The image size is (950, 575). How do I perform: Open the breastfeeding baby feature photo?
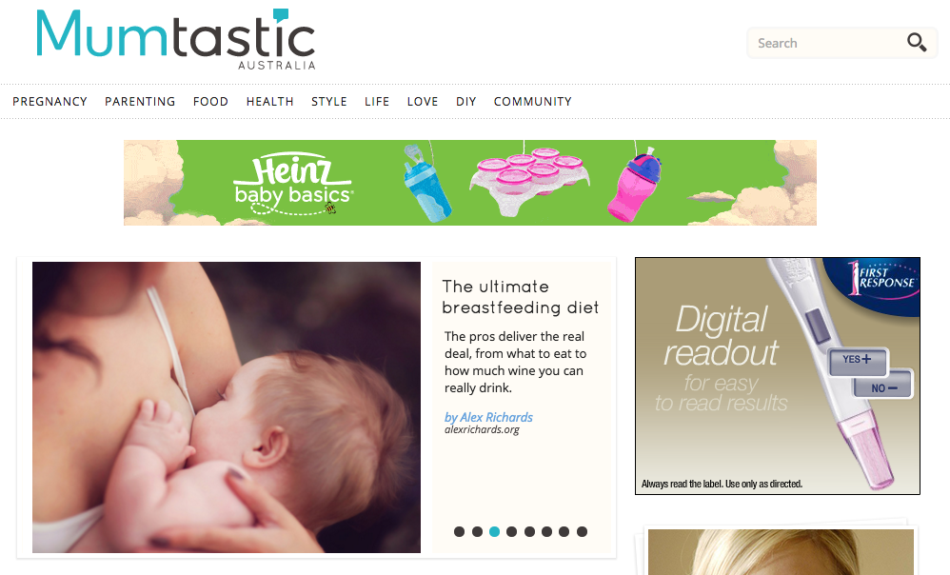[x=226, y=407]
